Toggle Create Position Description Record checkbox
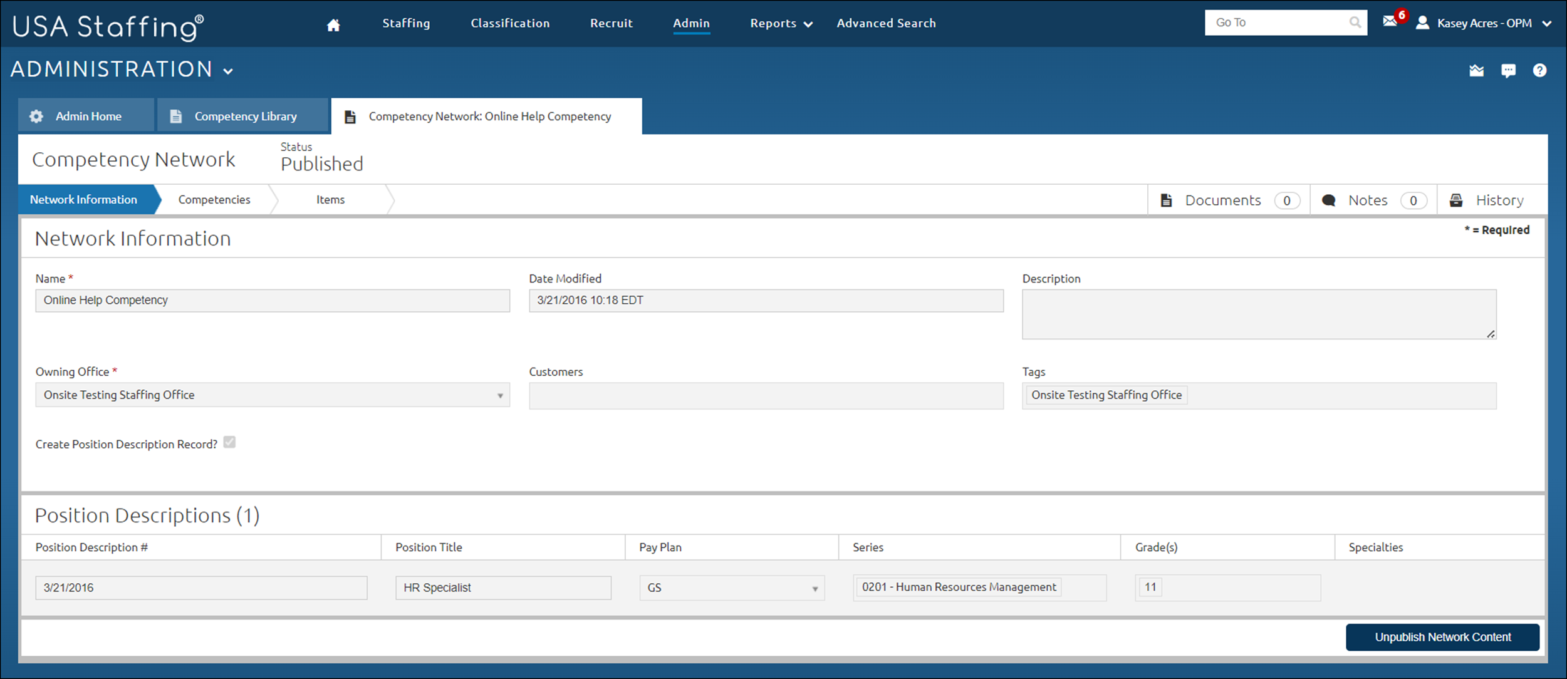The height and width of the screenshot is (679, 1567). [229, 442]
